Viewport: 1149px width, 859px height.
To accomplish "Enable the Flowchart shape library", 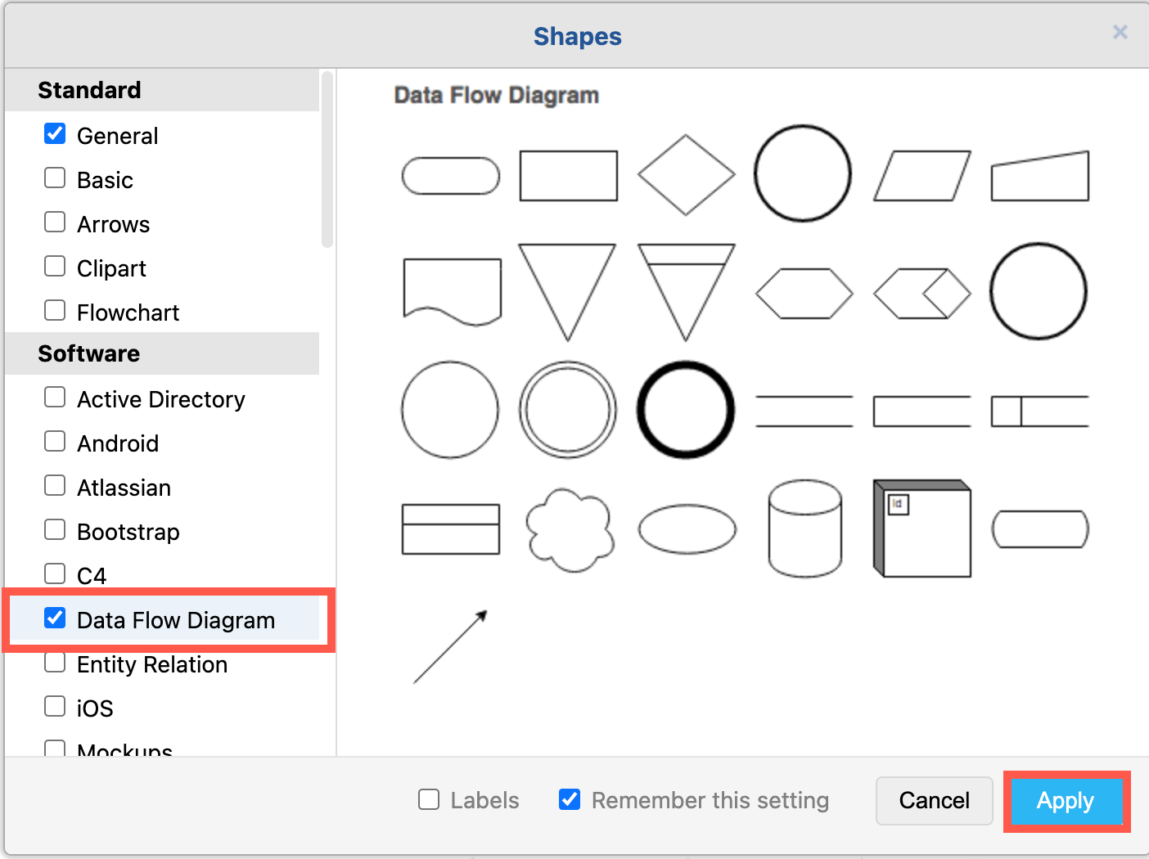I will click(x=54, y=310).
